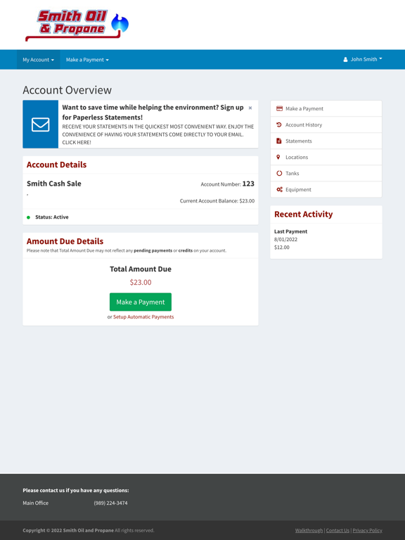Click the Status: Active label
405x540 pixels.
point(51,217)
